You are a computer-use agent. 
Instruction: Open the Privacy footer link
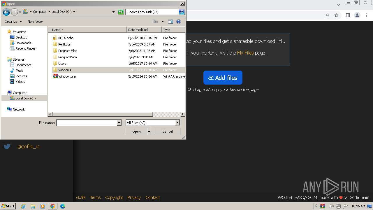point(134,197)
